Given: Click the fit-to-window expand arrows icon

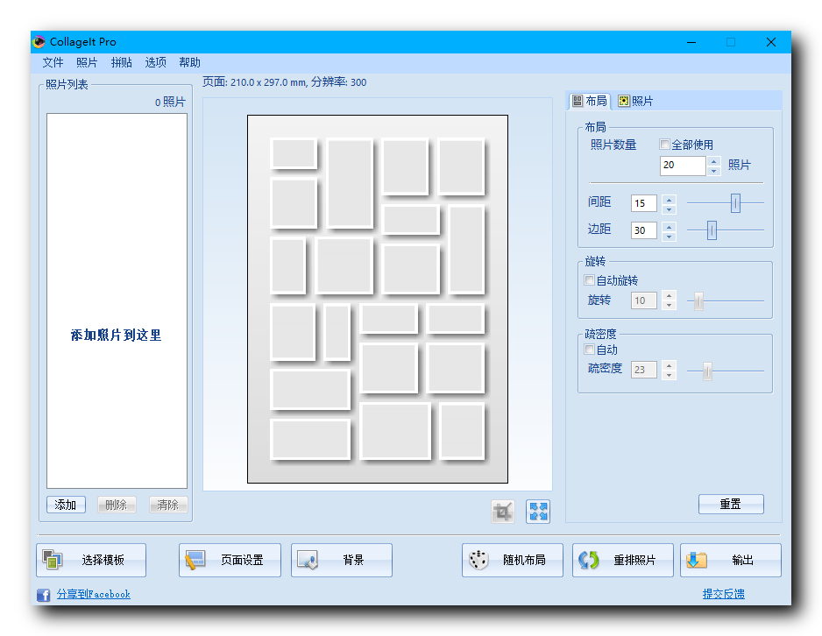Looking at the screenshot, I should point(538,512).
